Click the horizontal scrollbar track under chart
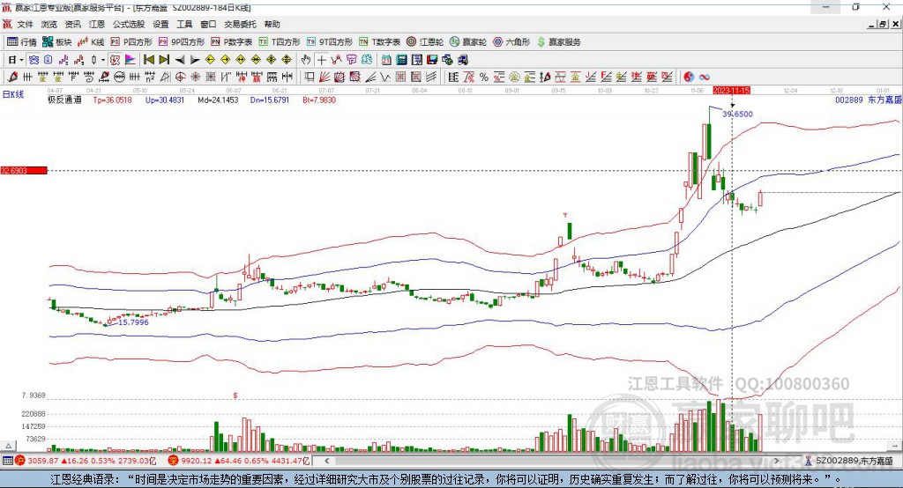This screenshot has height=488, width=903. pyautogui.click(x=551, y=461)
